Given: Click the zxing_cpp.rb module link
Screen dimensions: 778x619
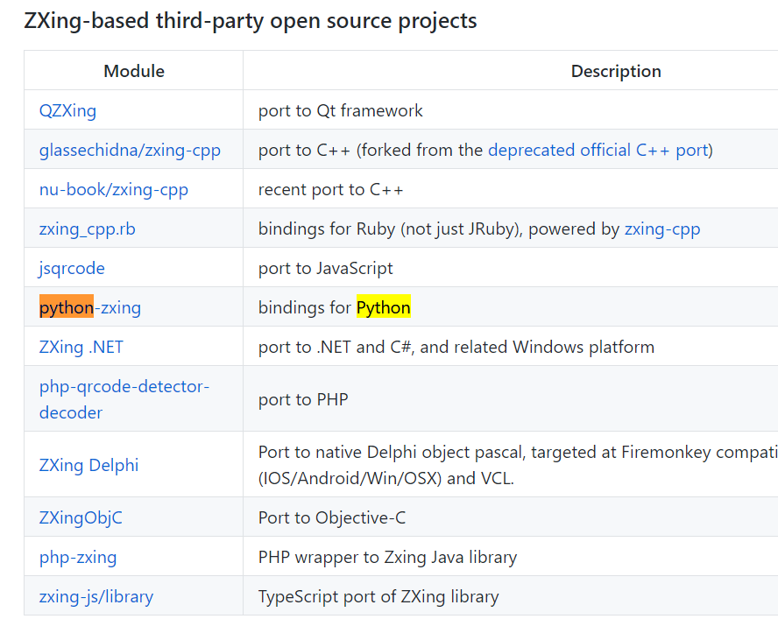Looking at the screenshot, I should [x=87, y=229].
